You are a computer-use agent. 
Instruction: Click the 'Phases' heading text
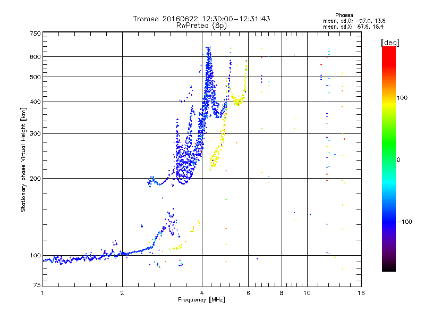click(x=344, y=15)
